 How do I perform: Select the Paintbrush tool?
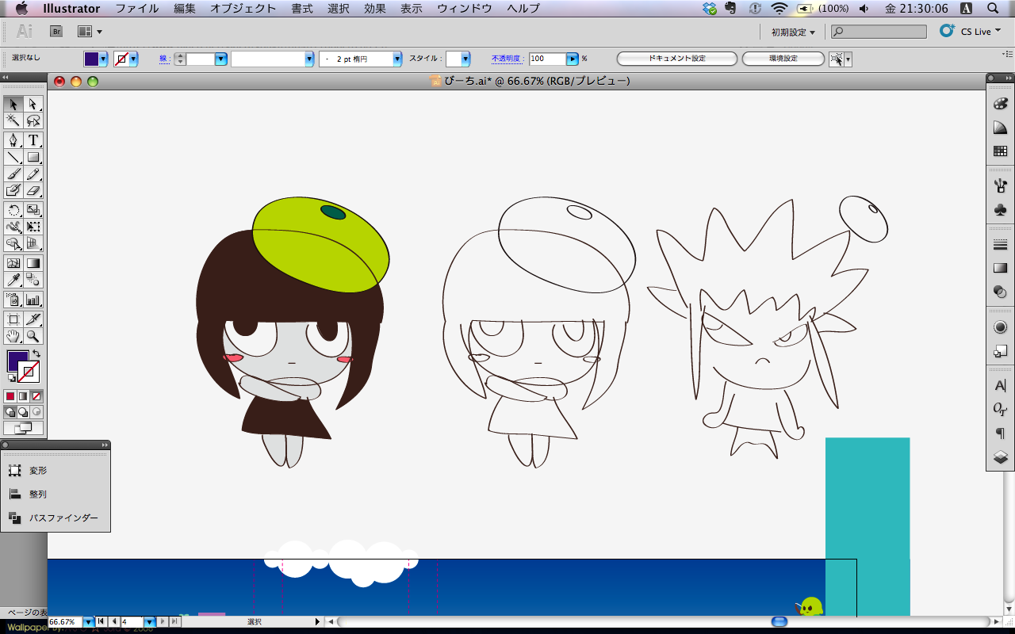click(x=13, y=174)
